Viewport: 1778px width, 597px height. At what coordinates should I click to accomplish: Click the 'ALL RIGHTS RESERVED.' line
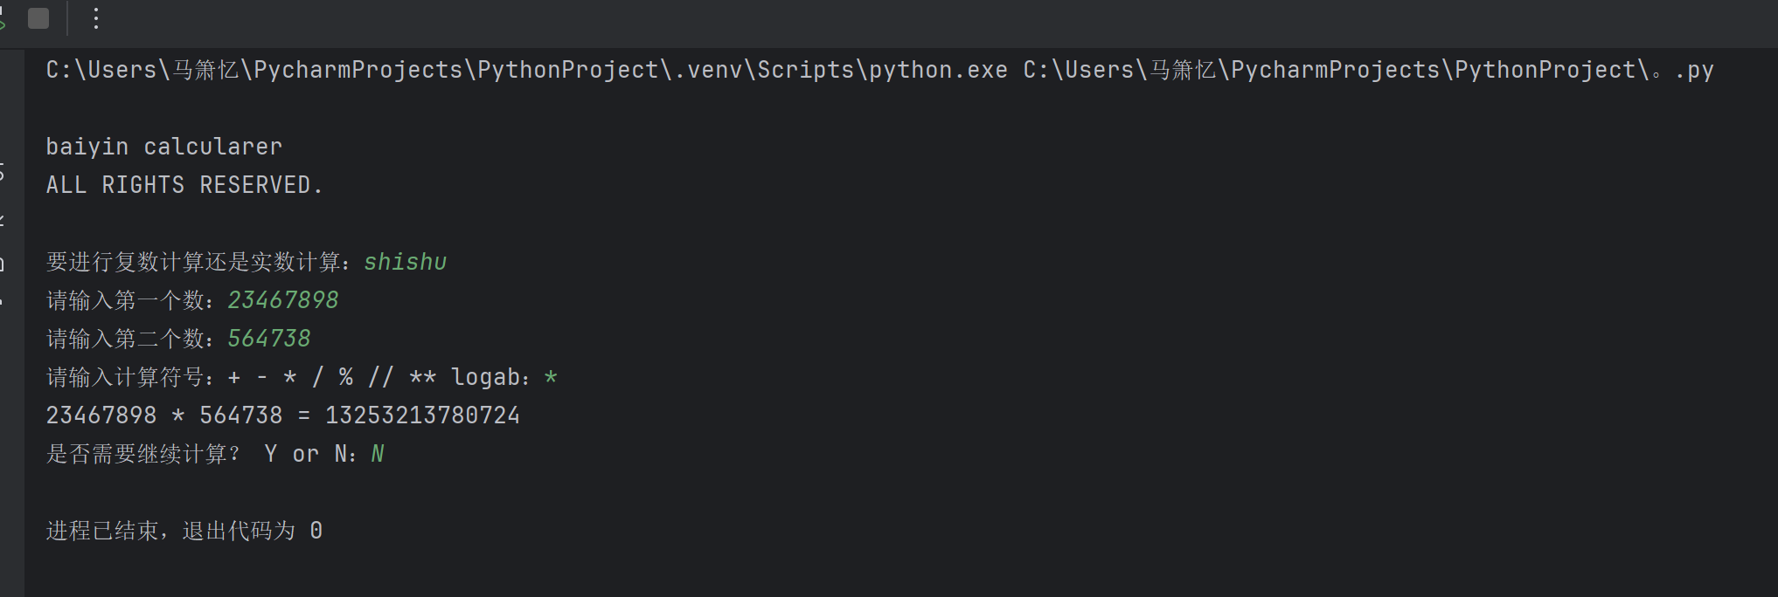tap(184, 185)
